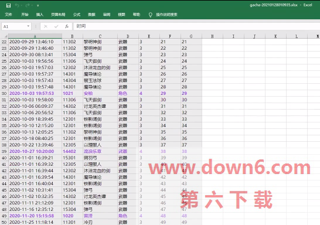Viewport: 320px width, 225px height.
Task: Click the Name Box showing A1
Action: coord(16,26)
